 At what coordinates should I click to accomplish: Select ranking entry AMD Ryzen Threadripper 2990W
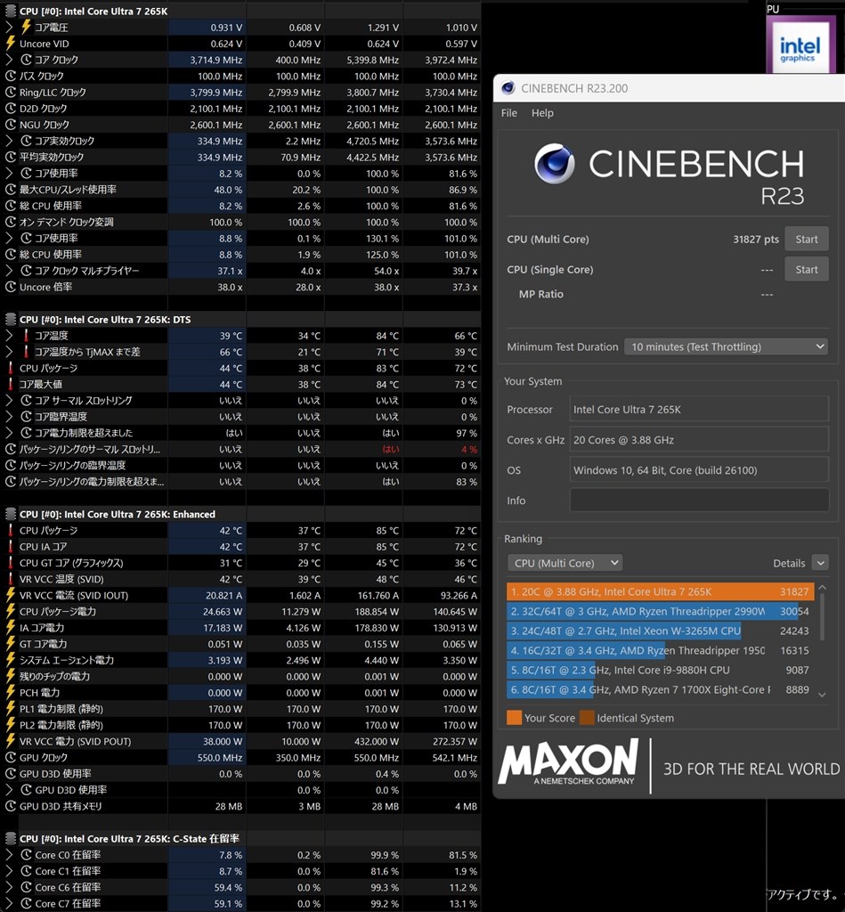(660, 611)
